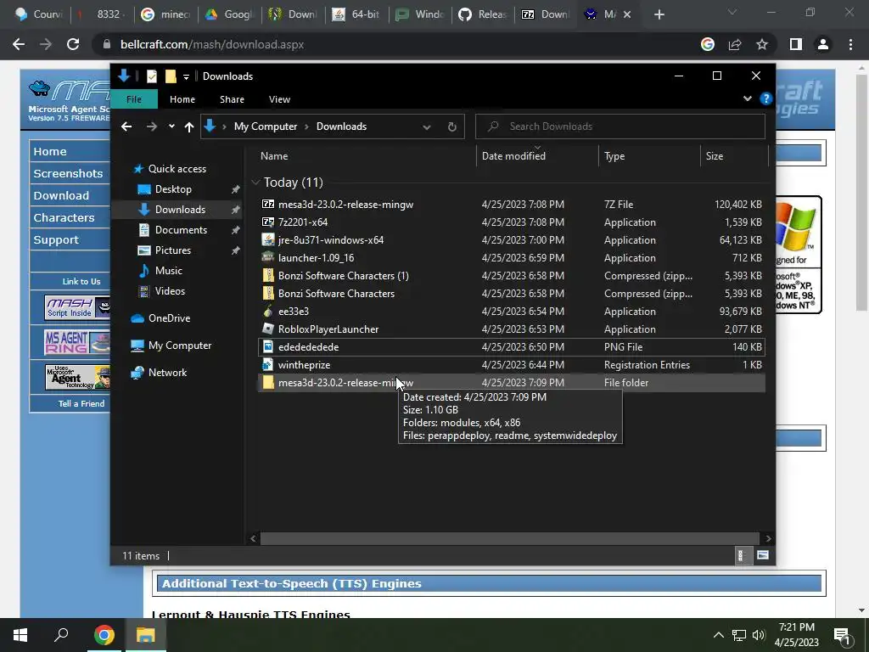Select Documents in navigation pane
This screenshot has width=869, height=652.
181,229
